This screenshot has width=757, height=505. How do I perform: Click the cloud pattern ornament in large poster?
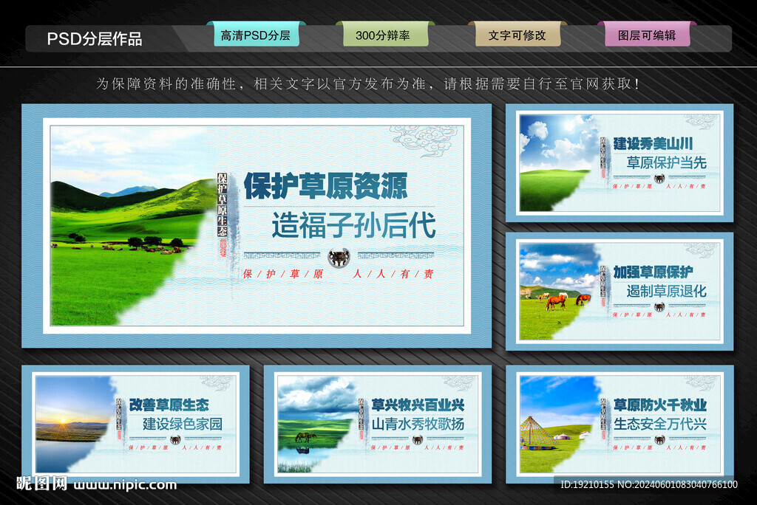424,140
